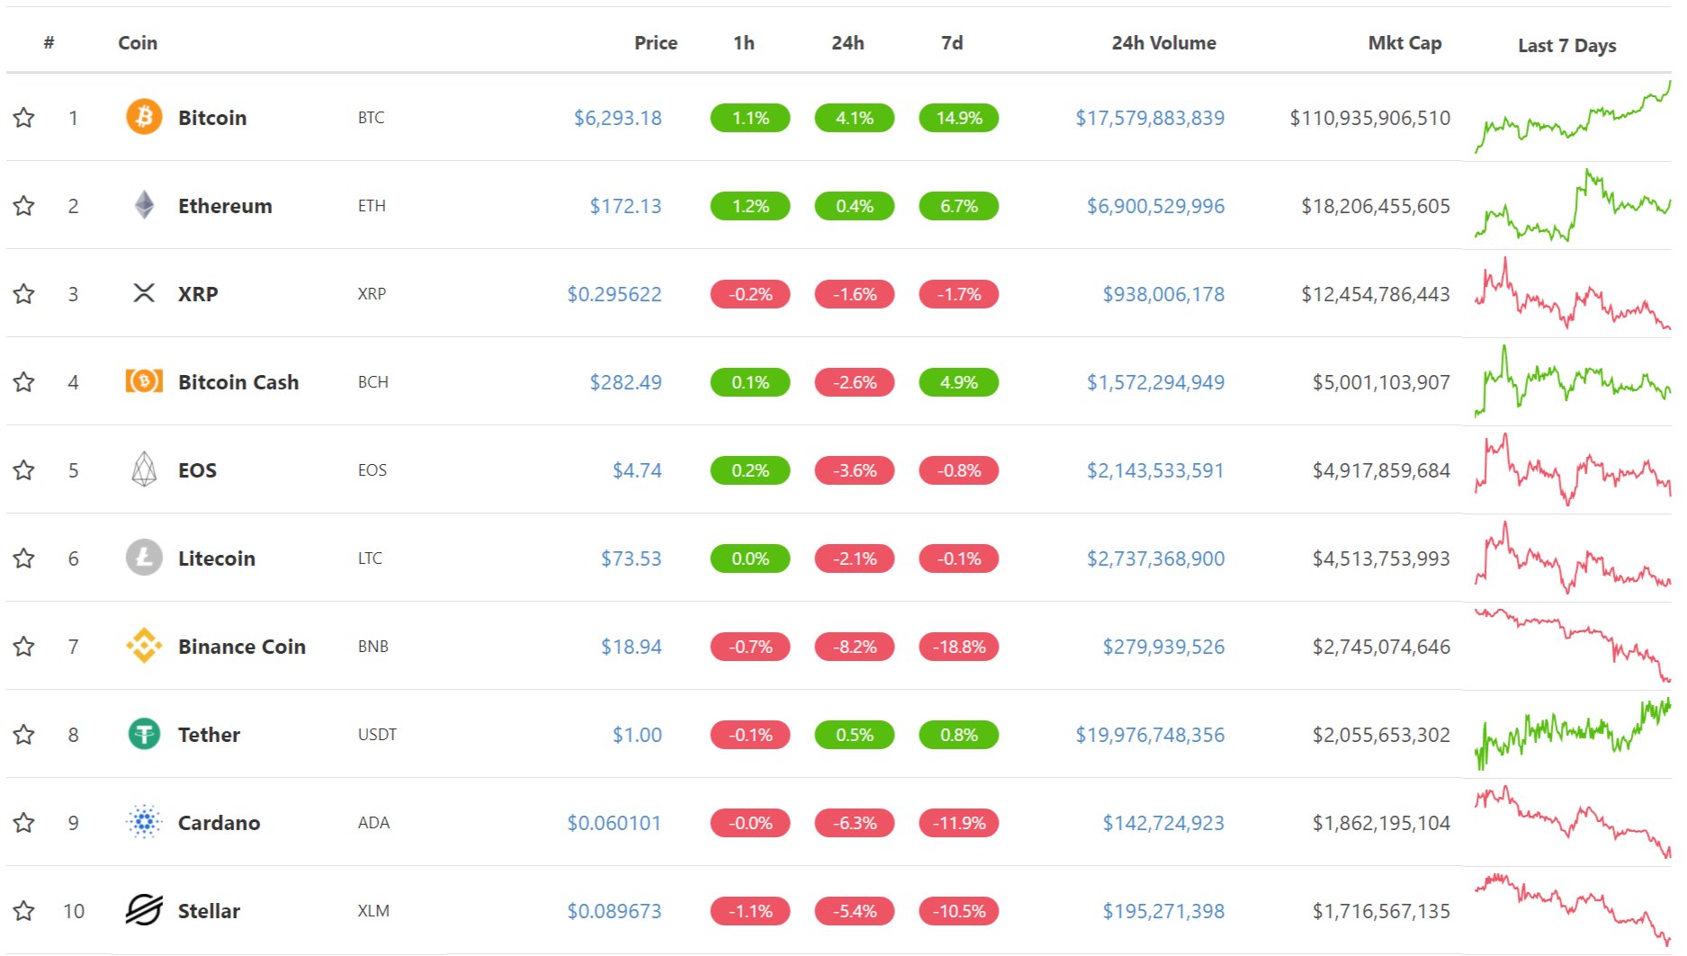Open the Ethereum coin name link
Viewport: 1687px width, 956px height.
(225, 205)
